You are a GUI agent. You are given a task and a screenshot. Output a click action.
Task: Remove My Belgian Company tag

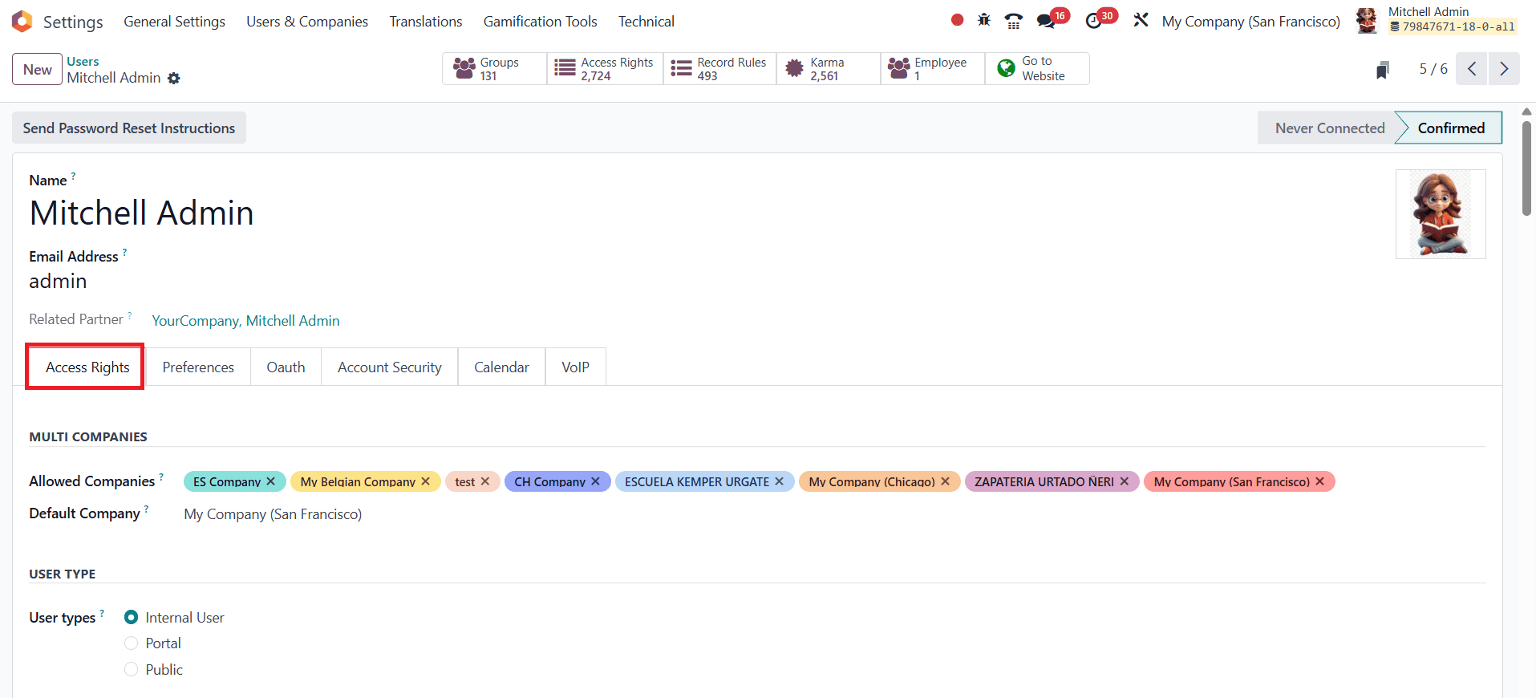[x=426, y=481]
